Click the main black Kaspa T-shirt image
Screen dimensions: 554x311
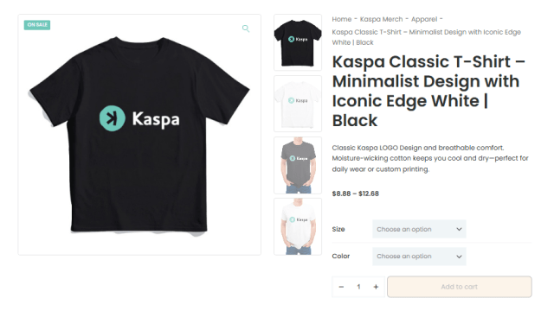(x=139, y=135)
